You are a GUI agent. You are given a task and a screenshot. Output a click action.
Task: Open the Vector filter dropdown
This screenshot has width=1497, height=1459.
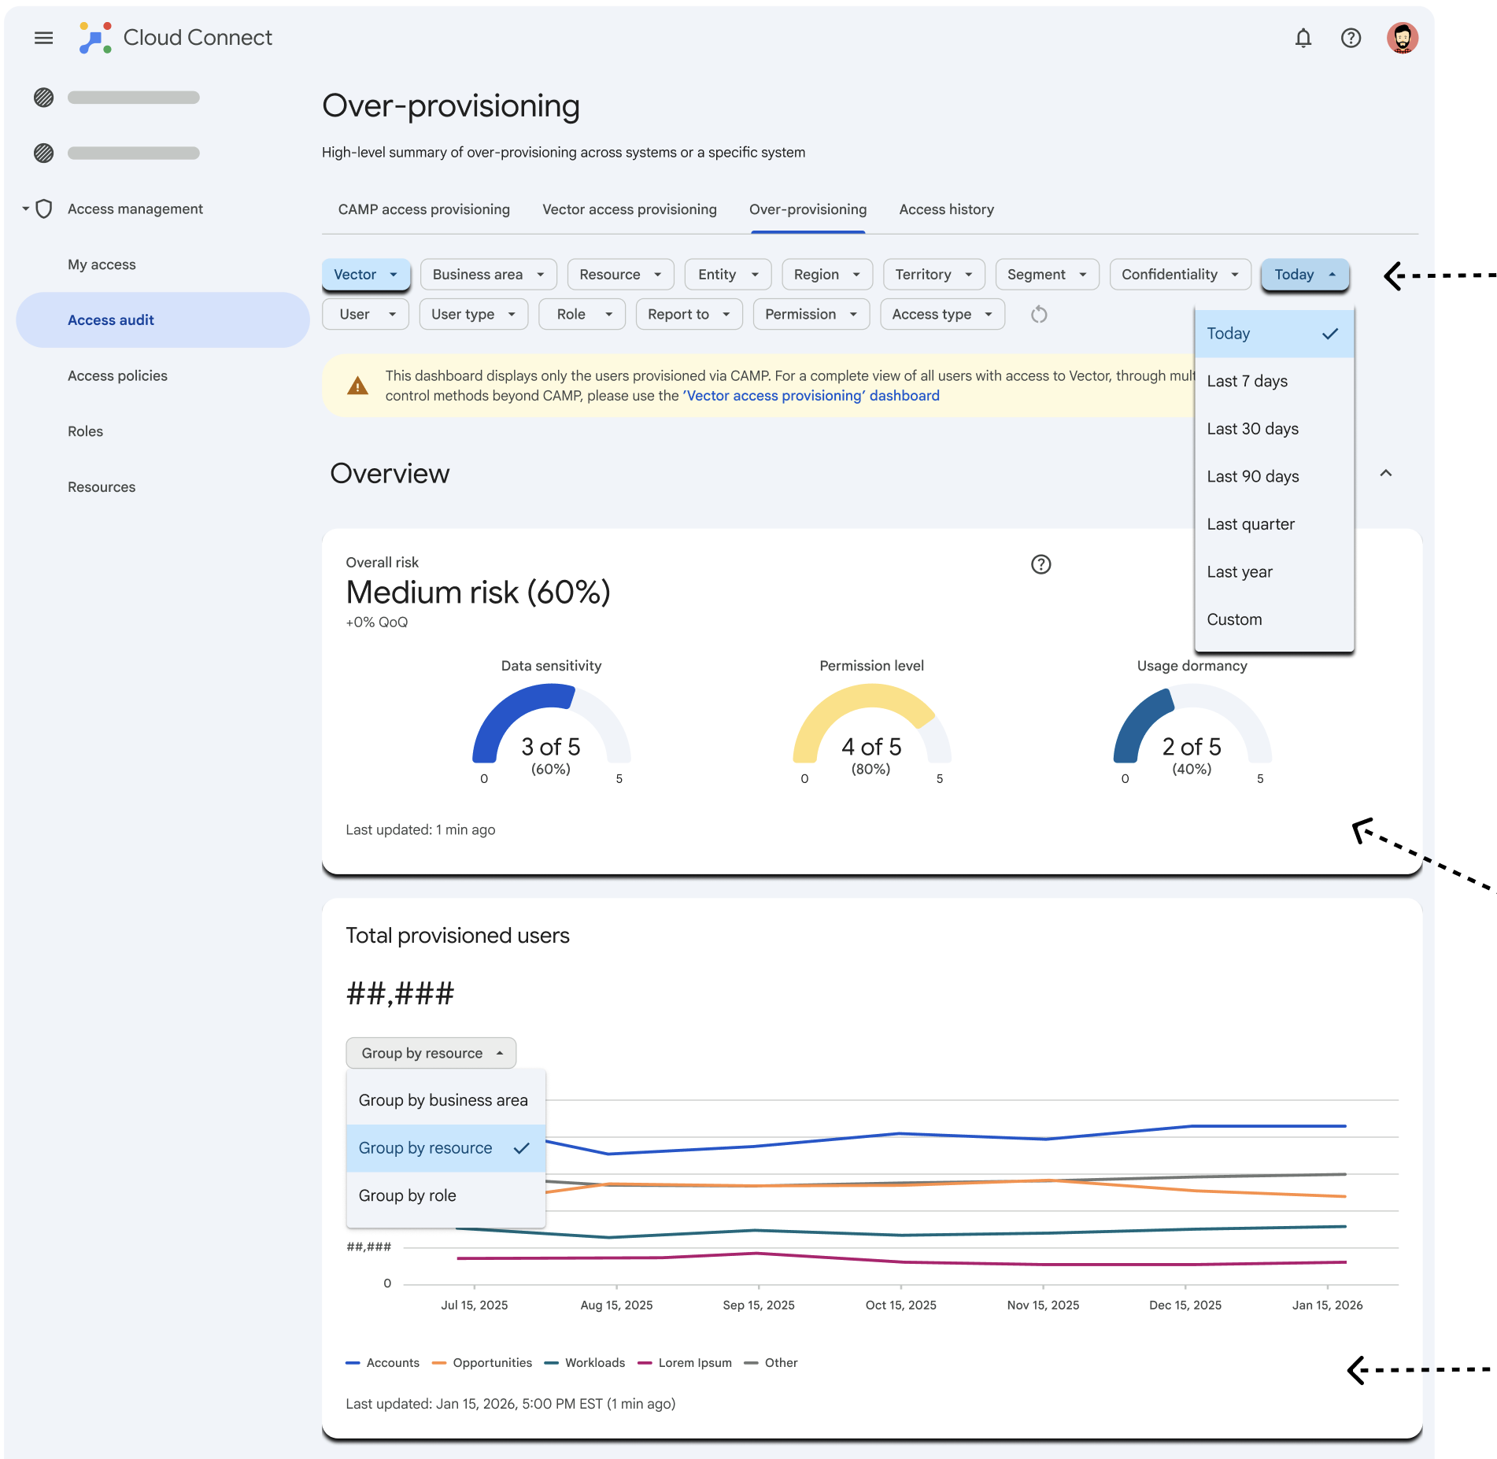tap(366, 275)
